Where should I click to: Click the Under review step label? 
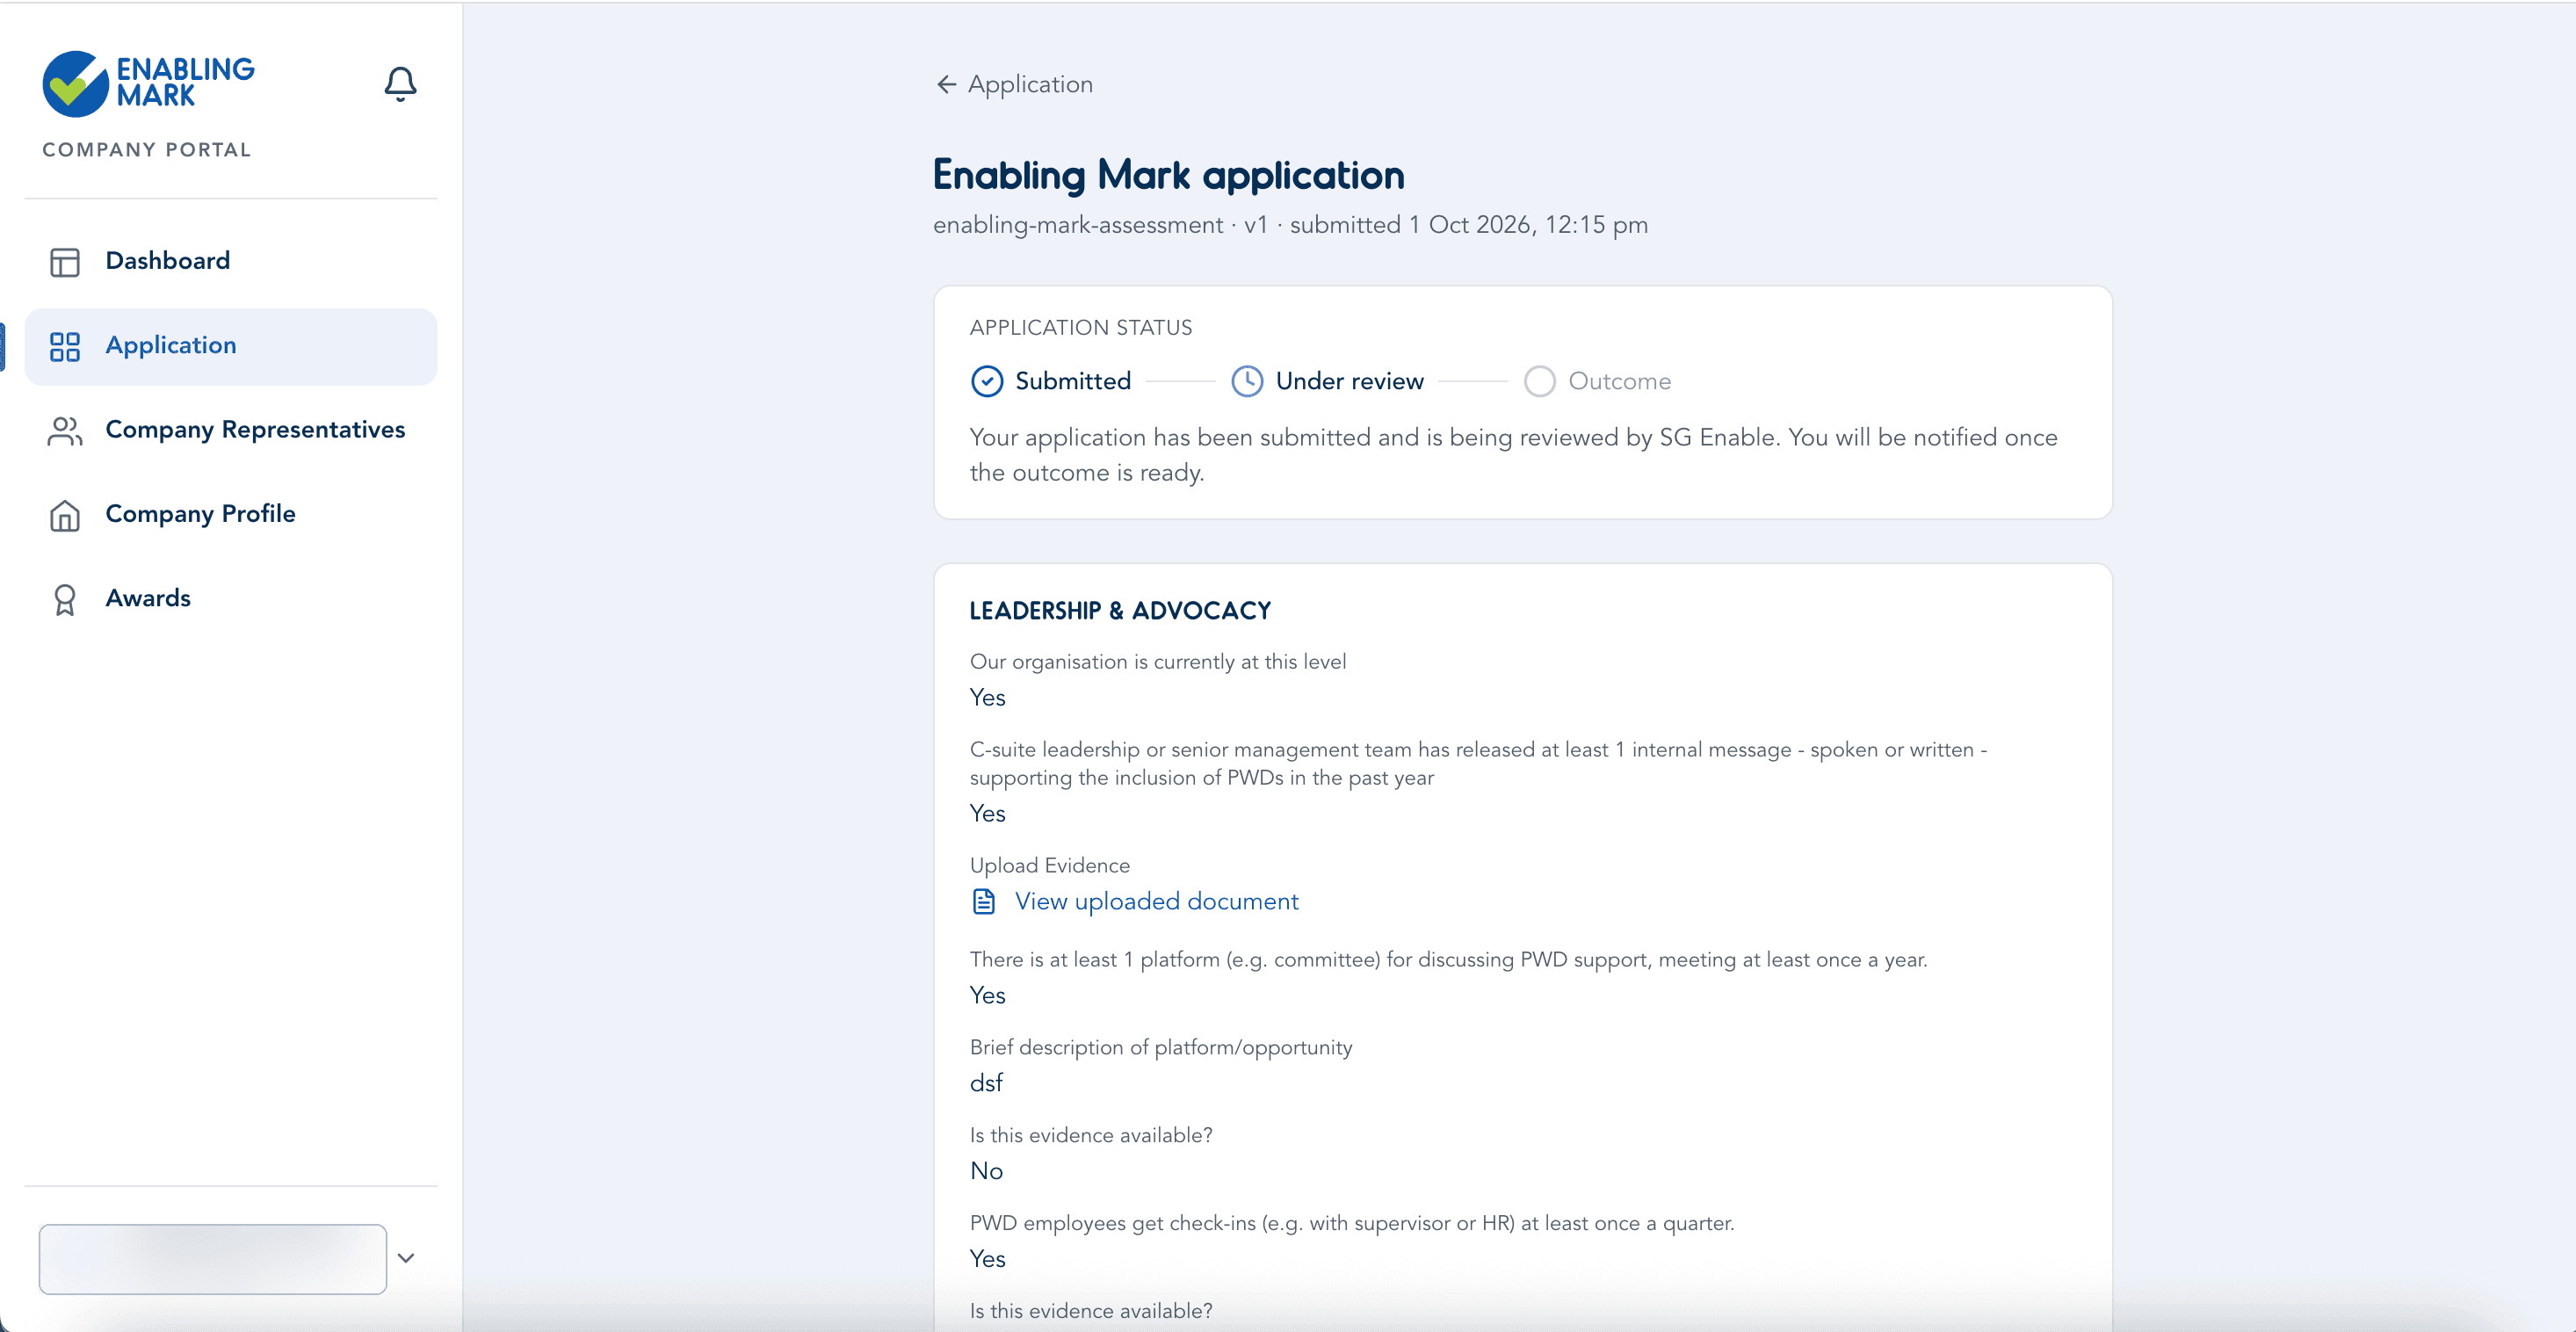click(x=1349, y=381)
